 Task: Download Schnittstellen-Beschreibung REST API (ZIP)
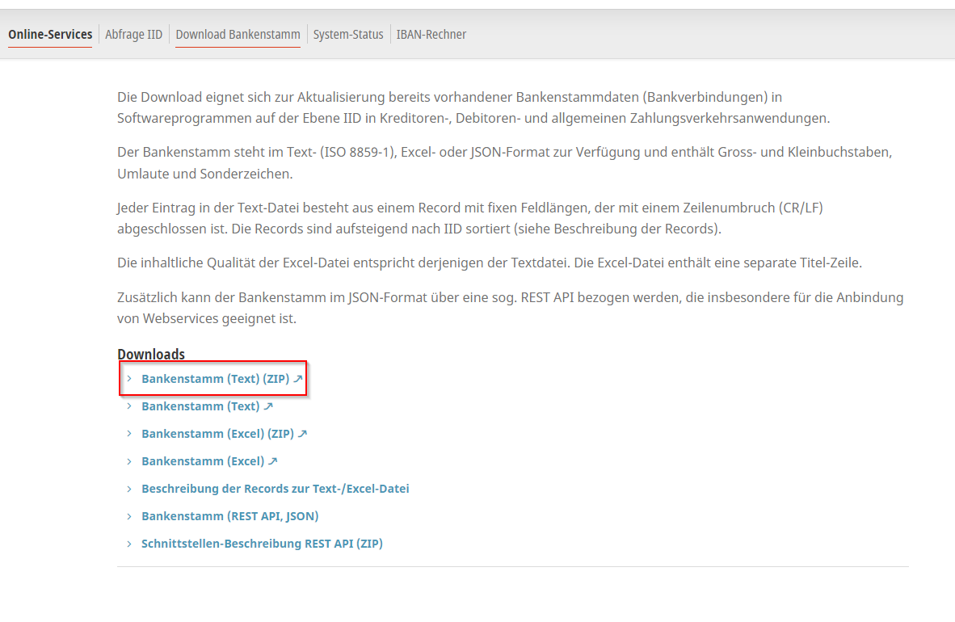pos(262,544)
